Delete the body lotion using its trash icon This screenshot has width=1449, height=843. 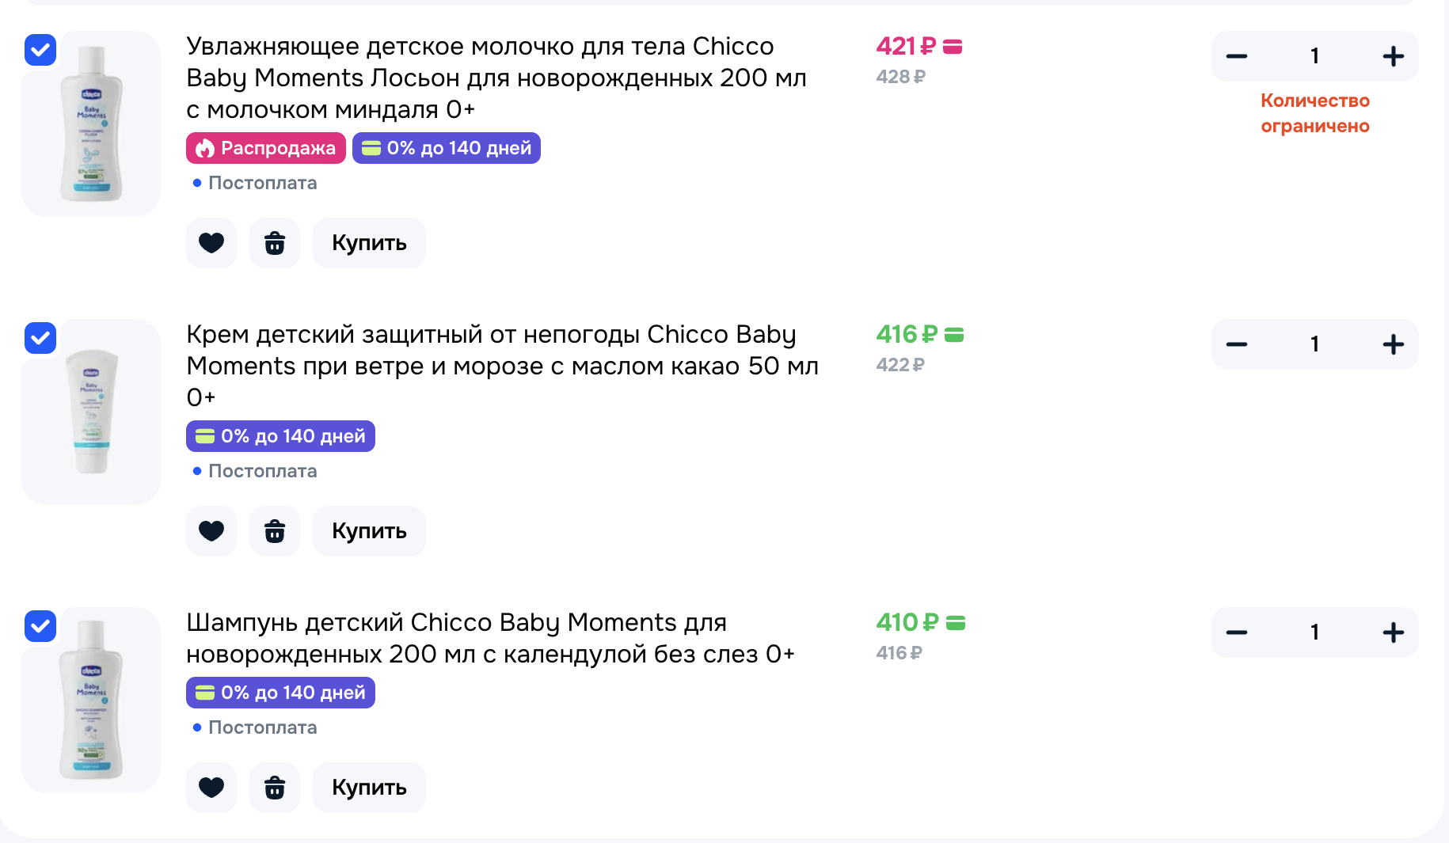(275, 243)
